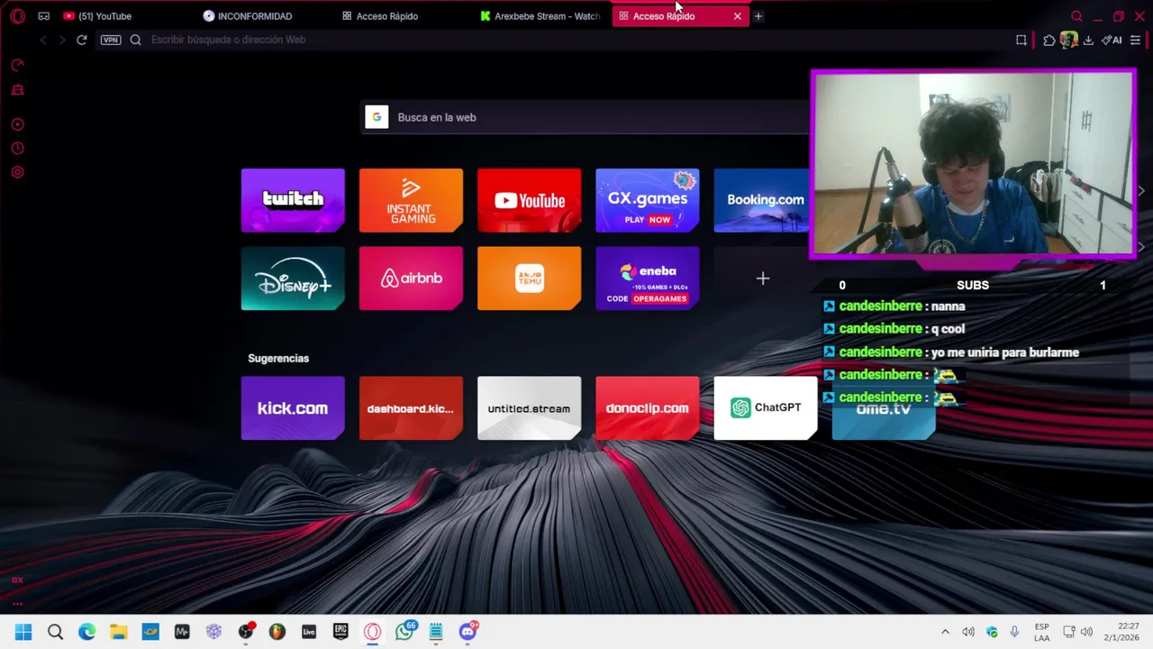Click the webcam overlay video
This screenshot has height=649, width=1153.
pyautogui.click(x=973, y=164)
